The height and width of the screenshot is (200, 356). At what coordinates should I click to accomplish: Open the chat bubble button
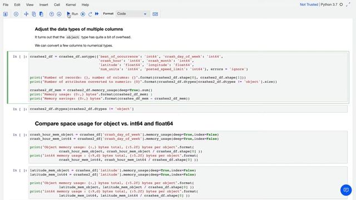point(346,190)
